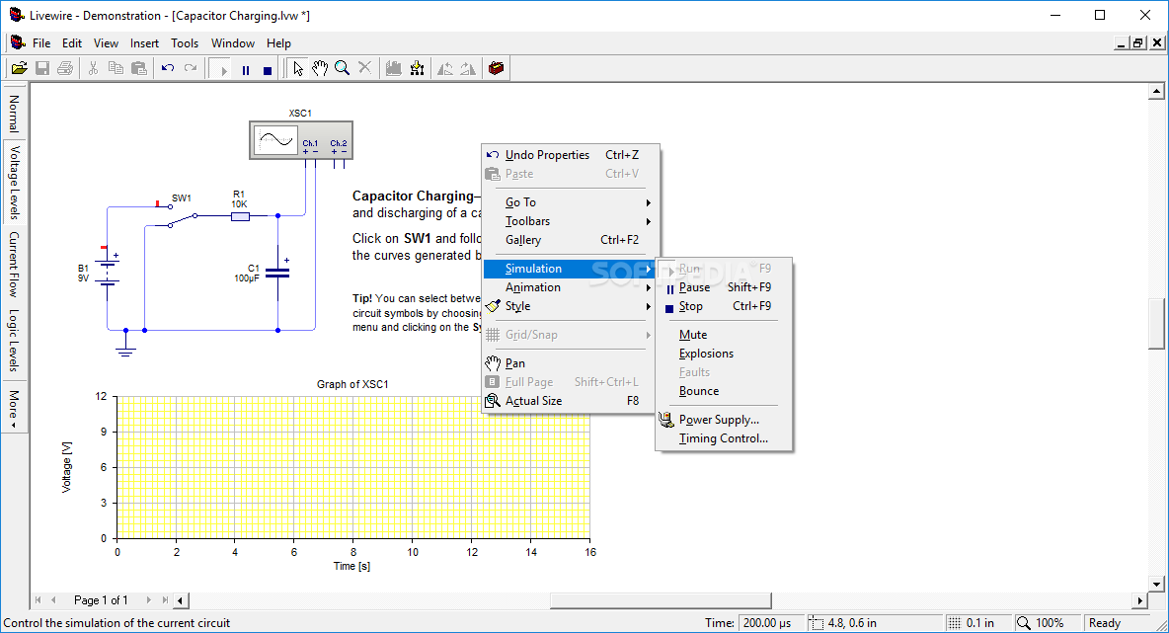Open the Tools menu
The width and height of the screenshot is (1169, 633).
point(185,43)
